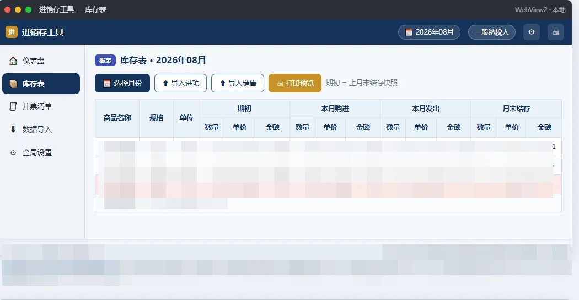Screen dimensions: 579x300
Task: Click 金额 header under 本月发出
Action: click(x=453, y=128)
